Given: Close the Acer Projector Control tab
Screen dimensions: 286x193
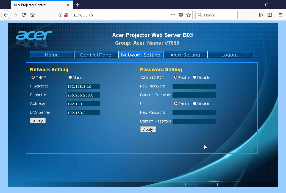Looking at the screenshot, I should coord(68,5).
